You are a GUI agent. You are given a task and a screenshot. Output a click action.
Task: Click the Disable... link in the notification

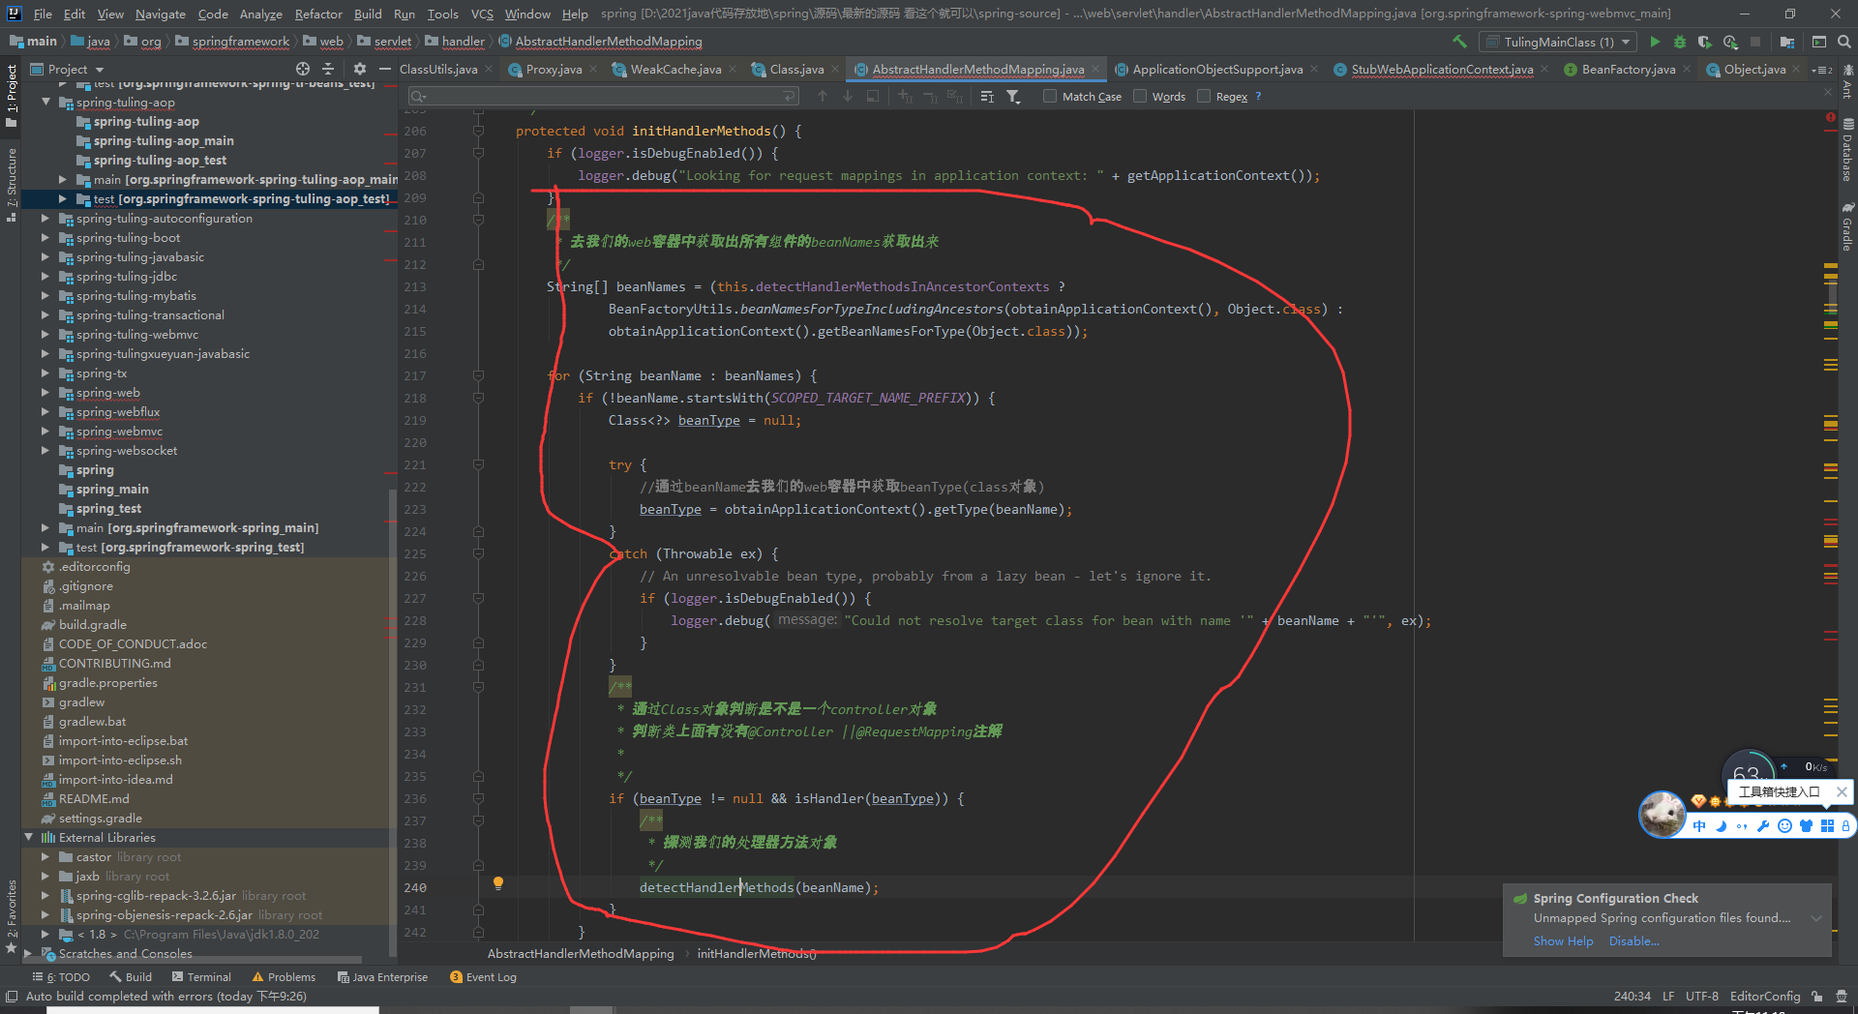1633,941
